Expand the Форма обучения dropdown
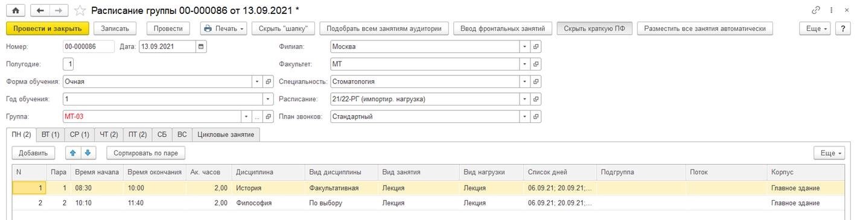 coord(257,81)
